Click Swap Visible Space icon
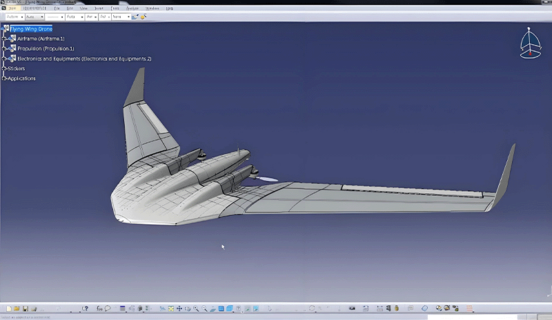552x320 pixels. click(256, 309)
